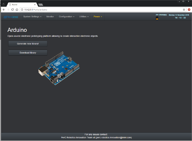192x141 pixels.
Task: Click the orange battery status icon
Action: pyautogui.click(x=157, y=18)
